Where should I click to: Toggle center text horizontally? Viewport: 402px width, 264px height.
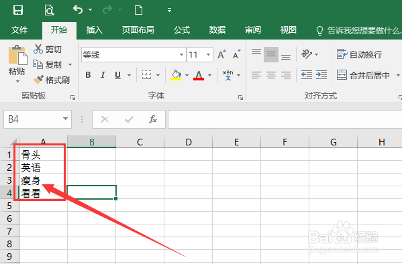coord(271,75)
